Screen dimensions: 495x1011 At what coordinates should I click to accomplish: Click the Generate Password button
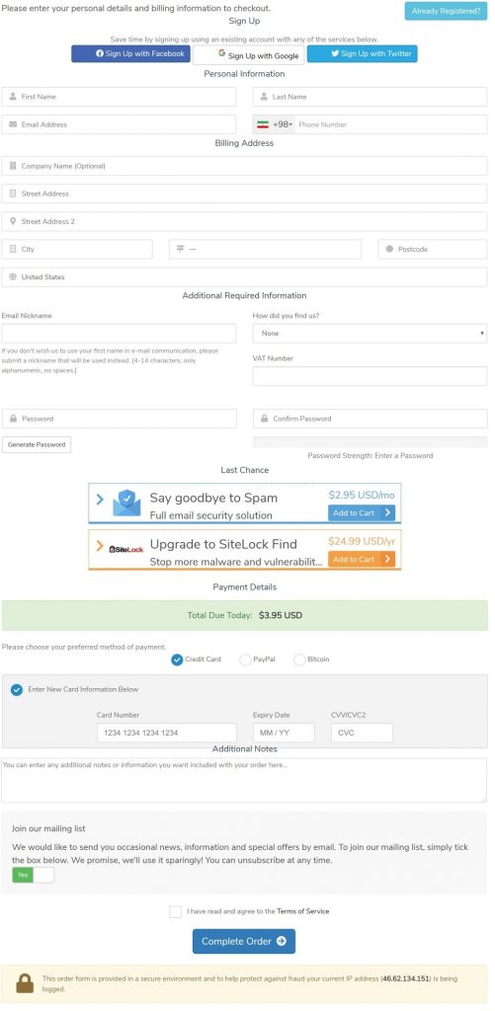click(37, 445)
